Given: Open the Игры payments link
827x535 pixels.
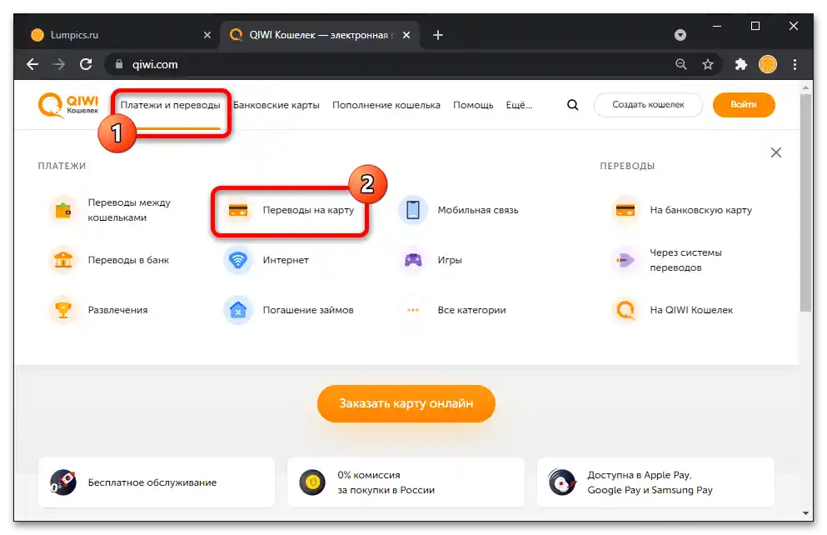Looking at the screenshot, I should point(450,260).
